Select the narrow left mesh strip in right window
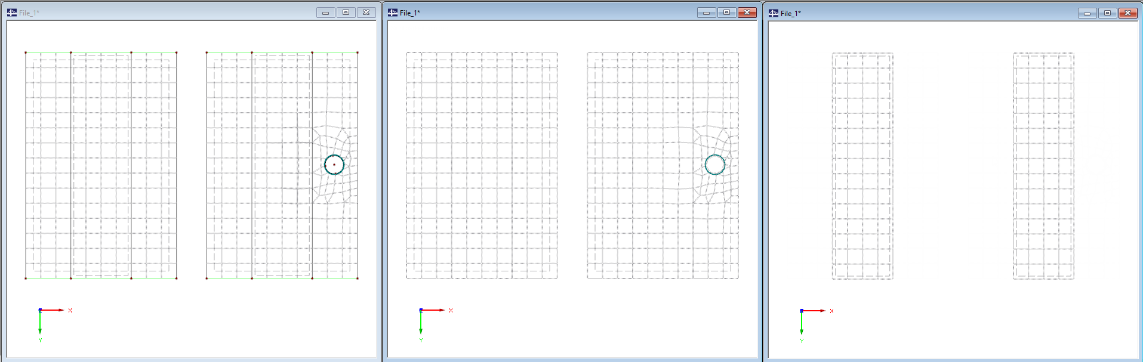Image resolution: width=1143 pixels, height=362 pixels. click(x=862, y=166)
